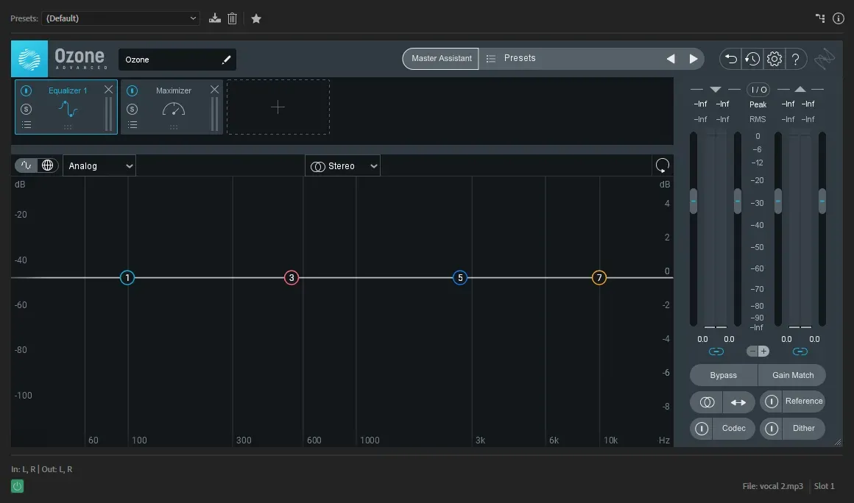This screenshot has width=854, height=503.
Task: Select EQ band node 3
Action: click(292, 278)
